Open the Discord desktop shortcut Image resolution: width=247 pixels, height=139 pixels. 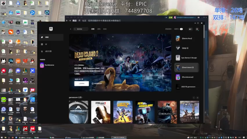(x=18, y=71)
